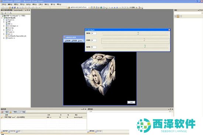Switch to the call stack tab at bottom
The height and width of the screenshot is (135, 203).
point(91,131)
